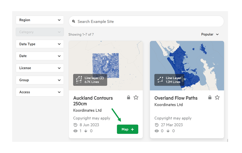This screenshot has height=153, width=242.
Task: Click the lock icon on Overland Flow Paths
Action: coord(210,97)
